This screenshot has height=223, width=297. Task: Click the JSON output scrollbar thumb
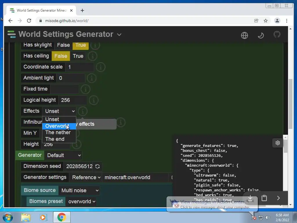pos(285,146)
